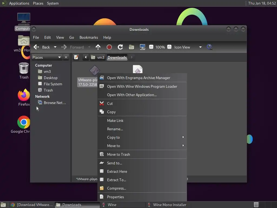Viewport: 277px width, 208px height.
Task: Choose Compress in context menu
Action: click(142, 188)
